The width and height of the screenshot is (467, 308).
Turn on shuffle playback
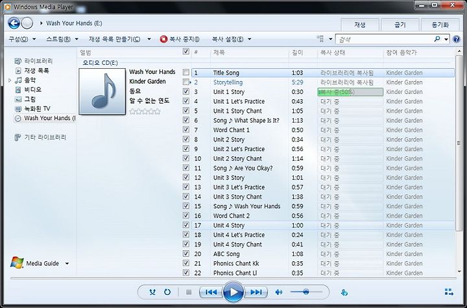[152, 292]
